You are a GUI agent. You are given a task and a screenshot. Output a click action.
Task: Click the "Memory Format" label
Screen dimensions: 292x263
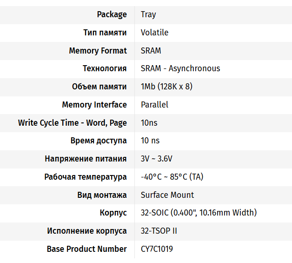tap(98, 51)
